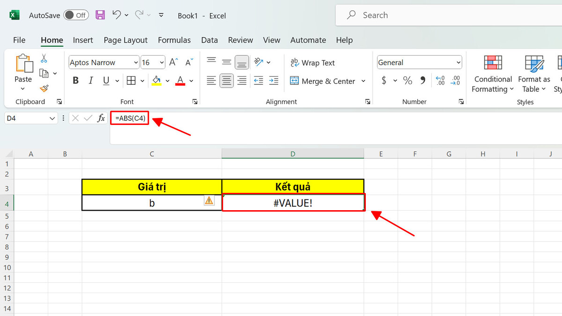This screenshot has height=316, width=562.
Task: Toggle AutoSave on
Action: (x=76, y=15)
